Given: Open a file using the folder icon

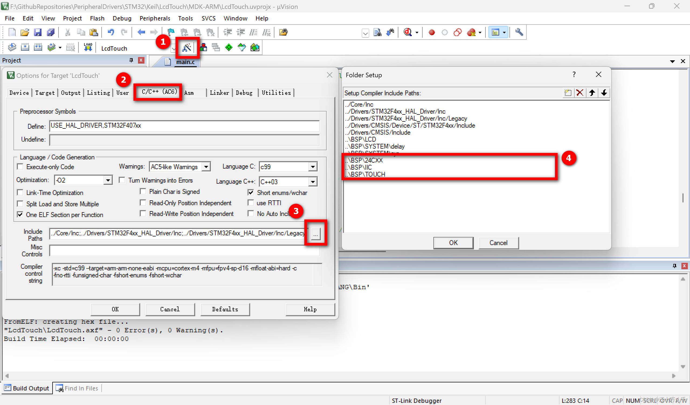Looking at the screenshot, I should click(x=25, y=32).
